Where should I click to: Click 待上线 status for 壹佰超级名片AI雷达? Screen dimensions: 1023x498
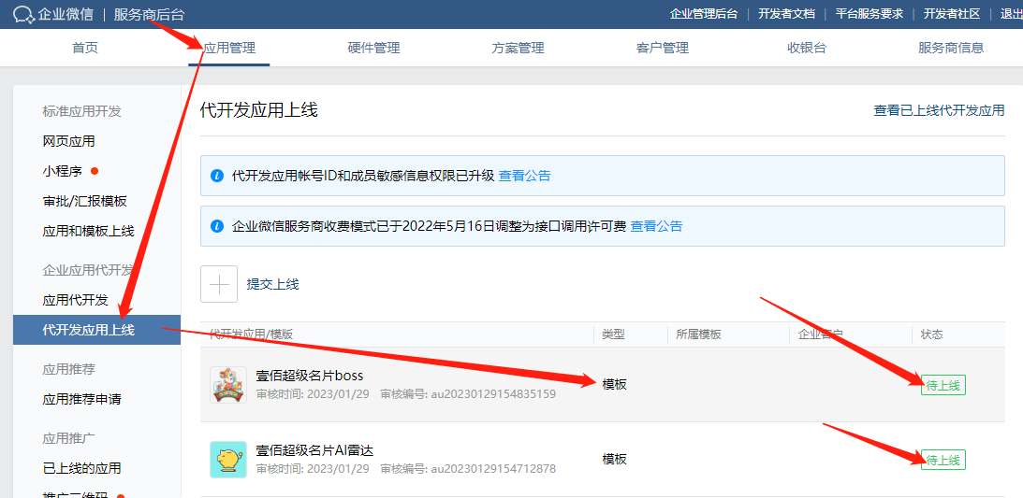pos(943,461)
